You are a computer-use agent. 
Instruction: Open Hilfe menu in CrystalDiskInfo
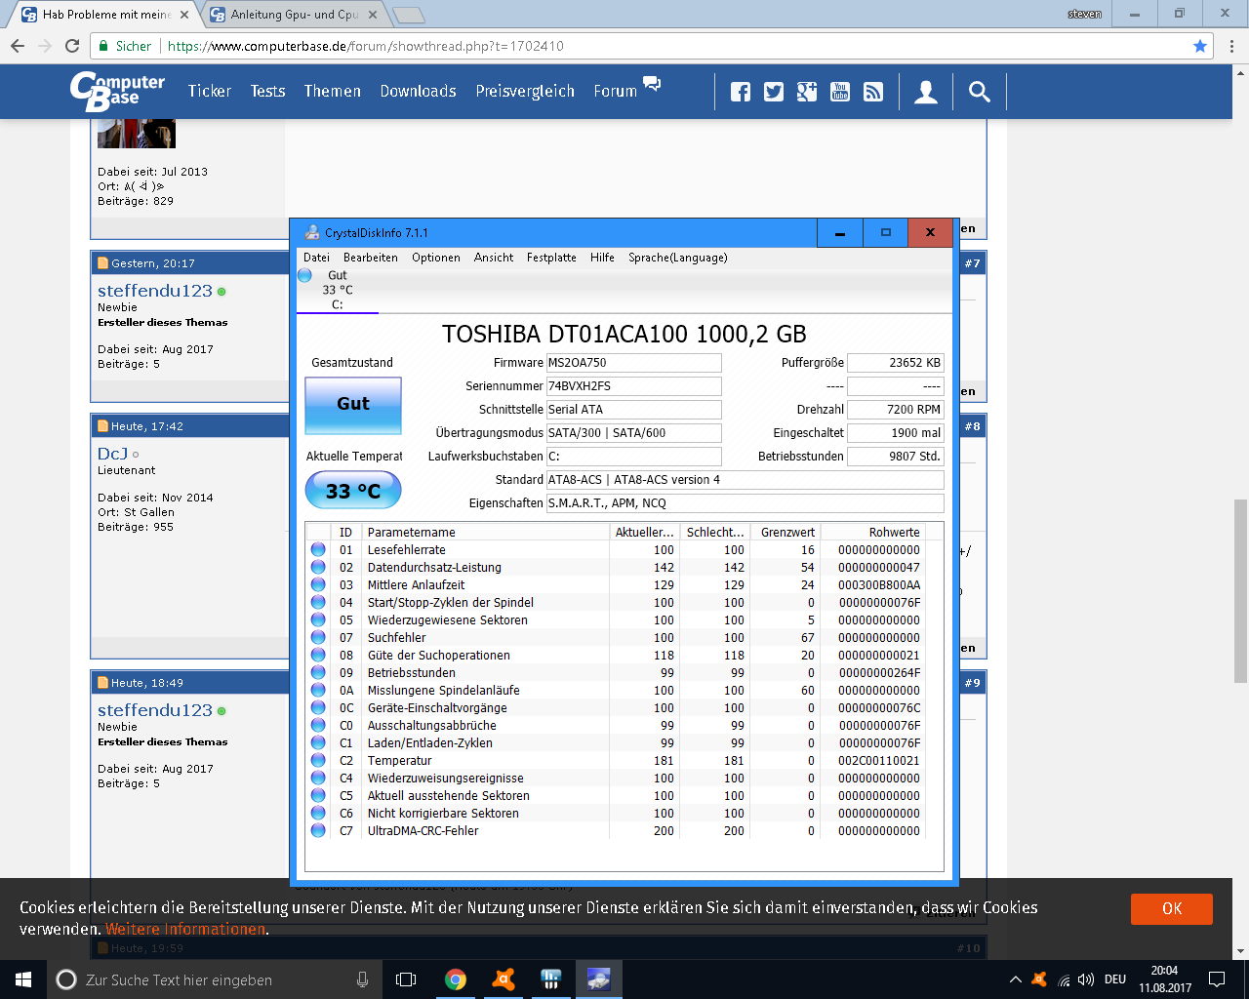(x=602, y=258)
